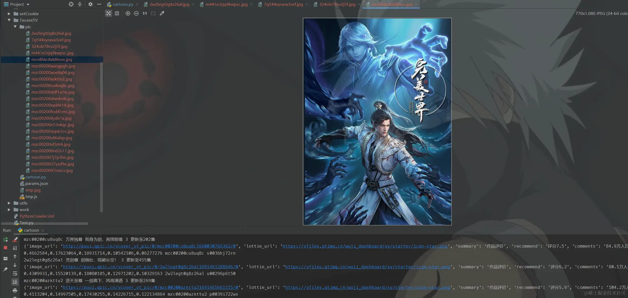Click the Zoom In image icon
628x298 pixels.
[x=128, y=13]
